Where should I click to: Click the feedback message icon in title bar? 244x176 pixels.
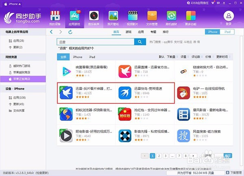pyautogui.click(x=218, y=3)
